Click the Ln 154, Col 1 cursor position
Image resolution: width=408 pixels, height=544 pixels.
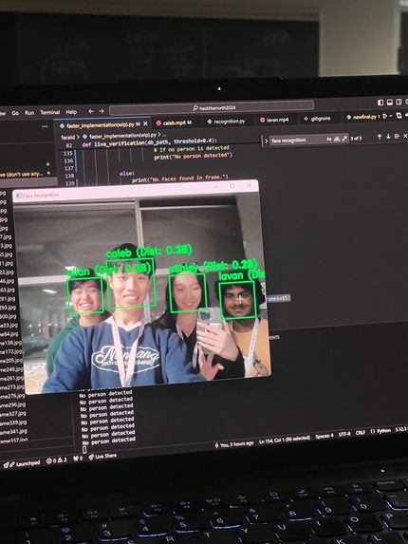(x=285, y=441)
